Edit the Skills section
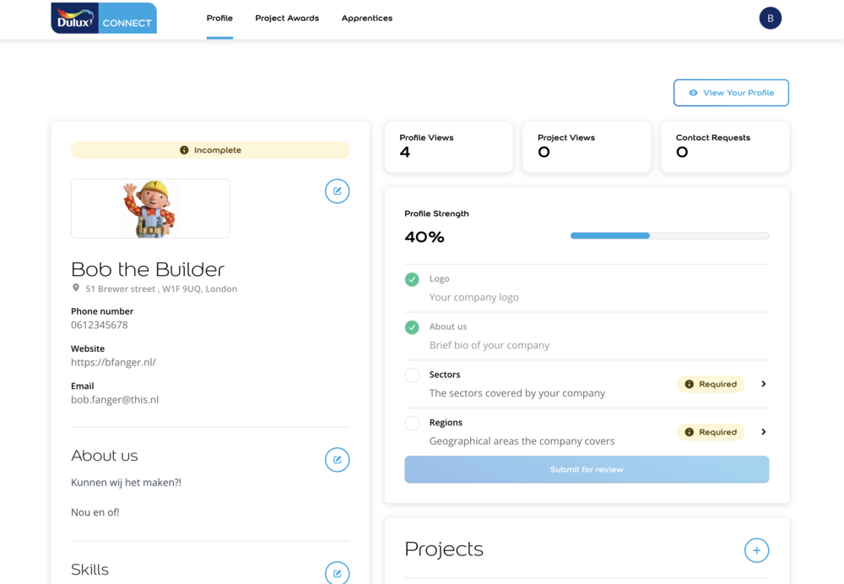Image resolution: width=844 pixels, height=584 pixels. 337,573
